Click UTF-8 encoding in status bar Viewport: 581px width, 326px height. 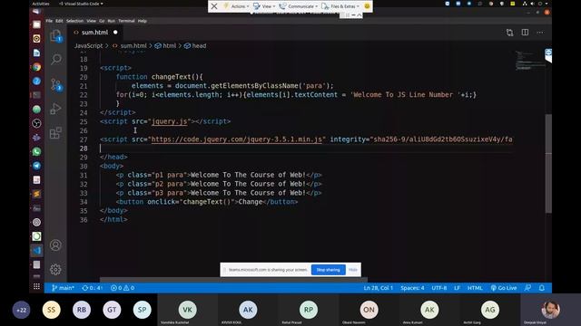pyautogui.click(x=439, y=288)
